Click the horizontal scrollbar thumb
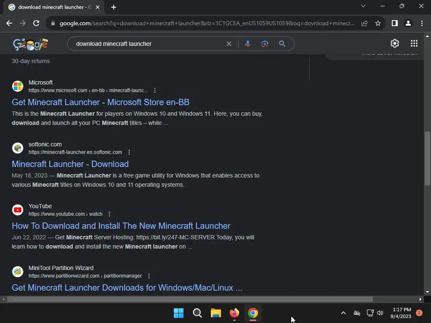This screenshot has width=431, height=323. [x=190, y=299]
